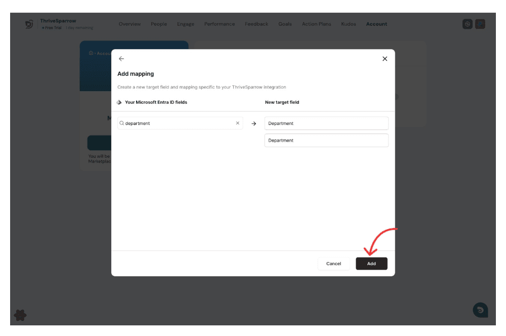The height and width of the screenshot is (336, 506).
Task: Open the Kudos tab
Action: click(349, 24)
